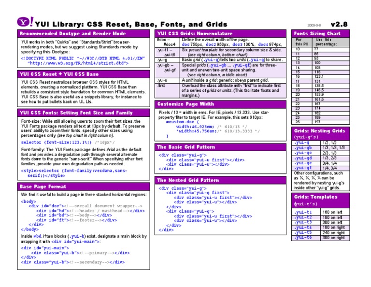371x287 pixels.
Task: Select the 'Recommended Doctype and Render Mode' heading
Action: [72, 34]
